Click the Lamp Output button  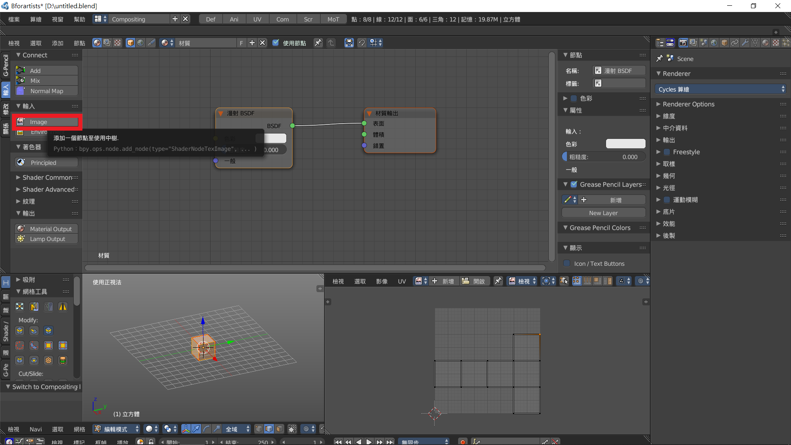click(x=47, y=239)
